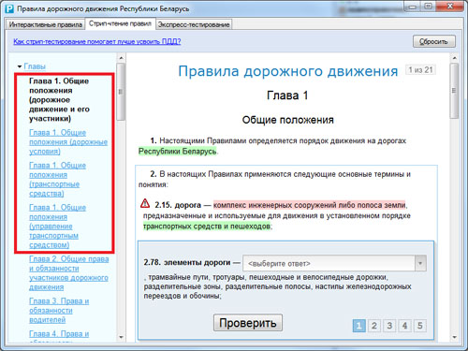Click the Сбросить button
The height and width of the screenshot is (351, 468).
[434, 41]
